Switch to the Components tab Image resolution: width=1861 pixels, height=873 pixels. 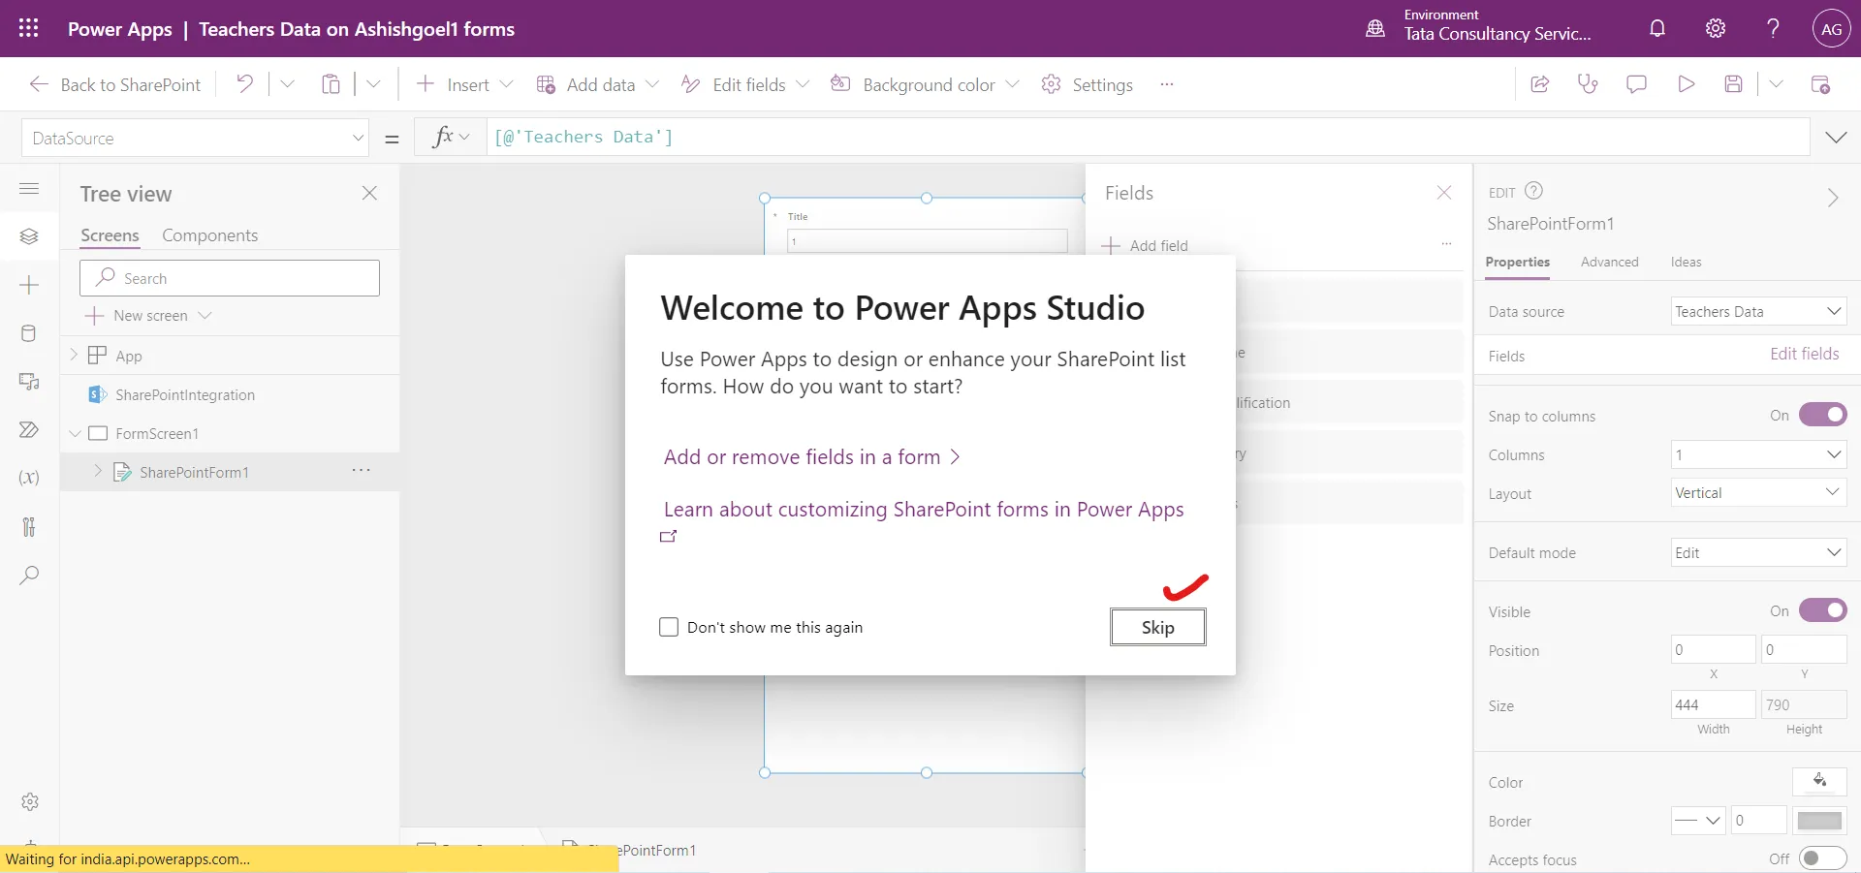point(210,234)
